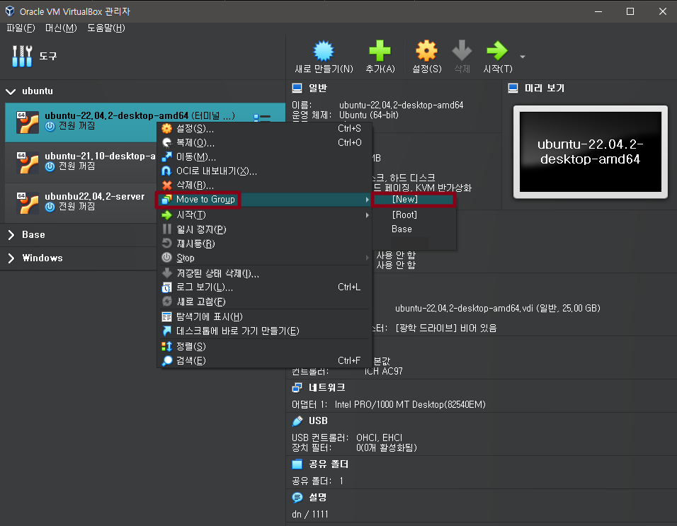Click Discard Saved State context entry

click(264, 273)
